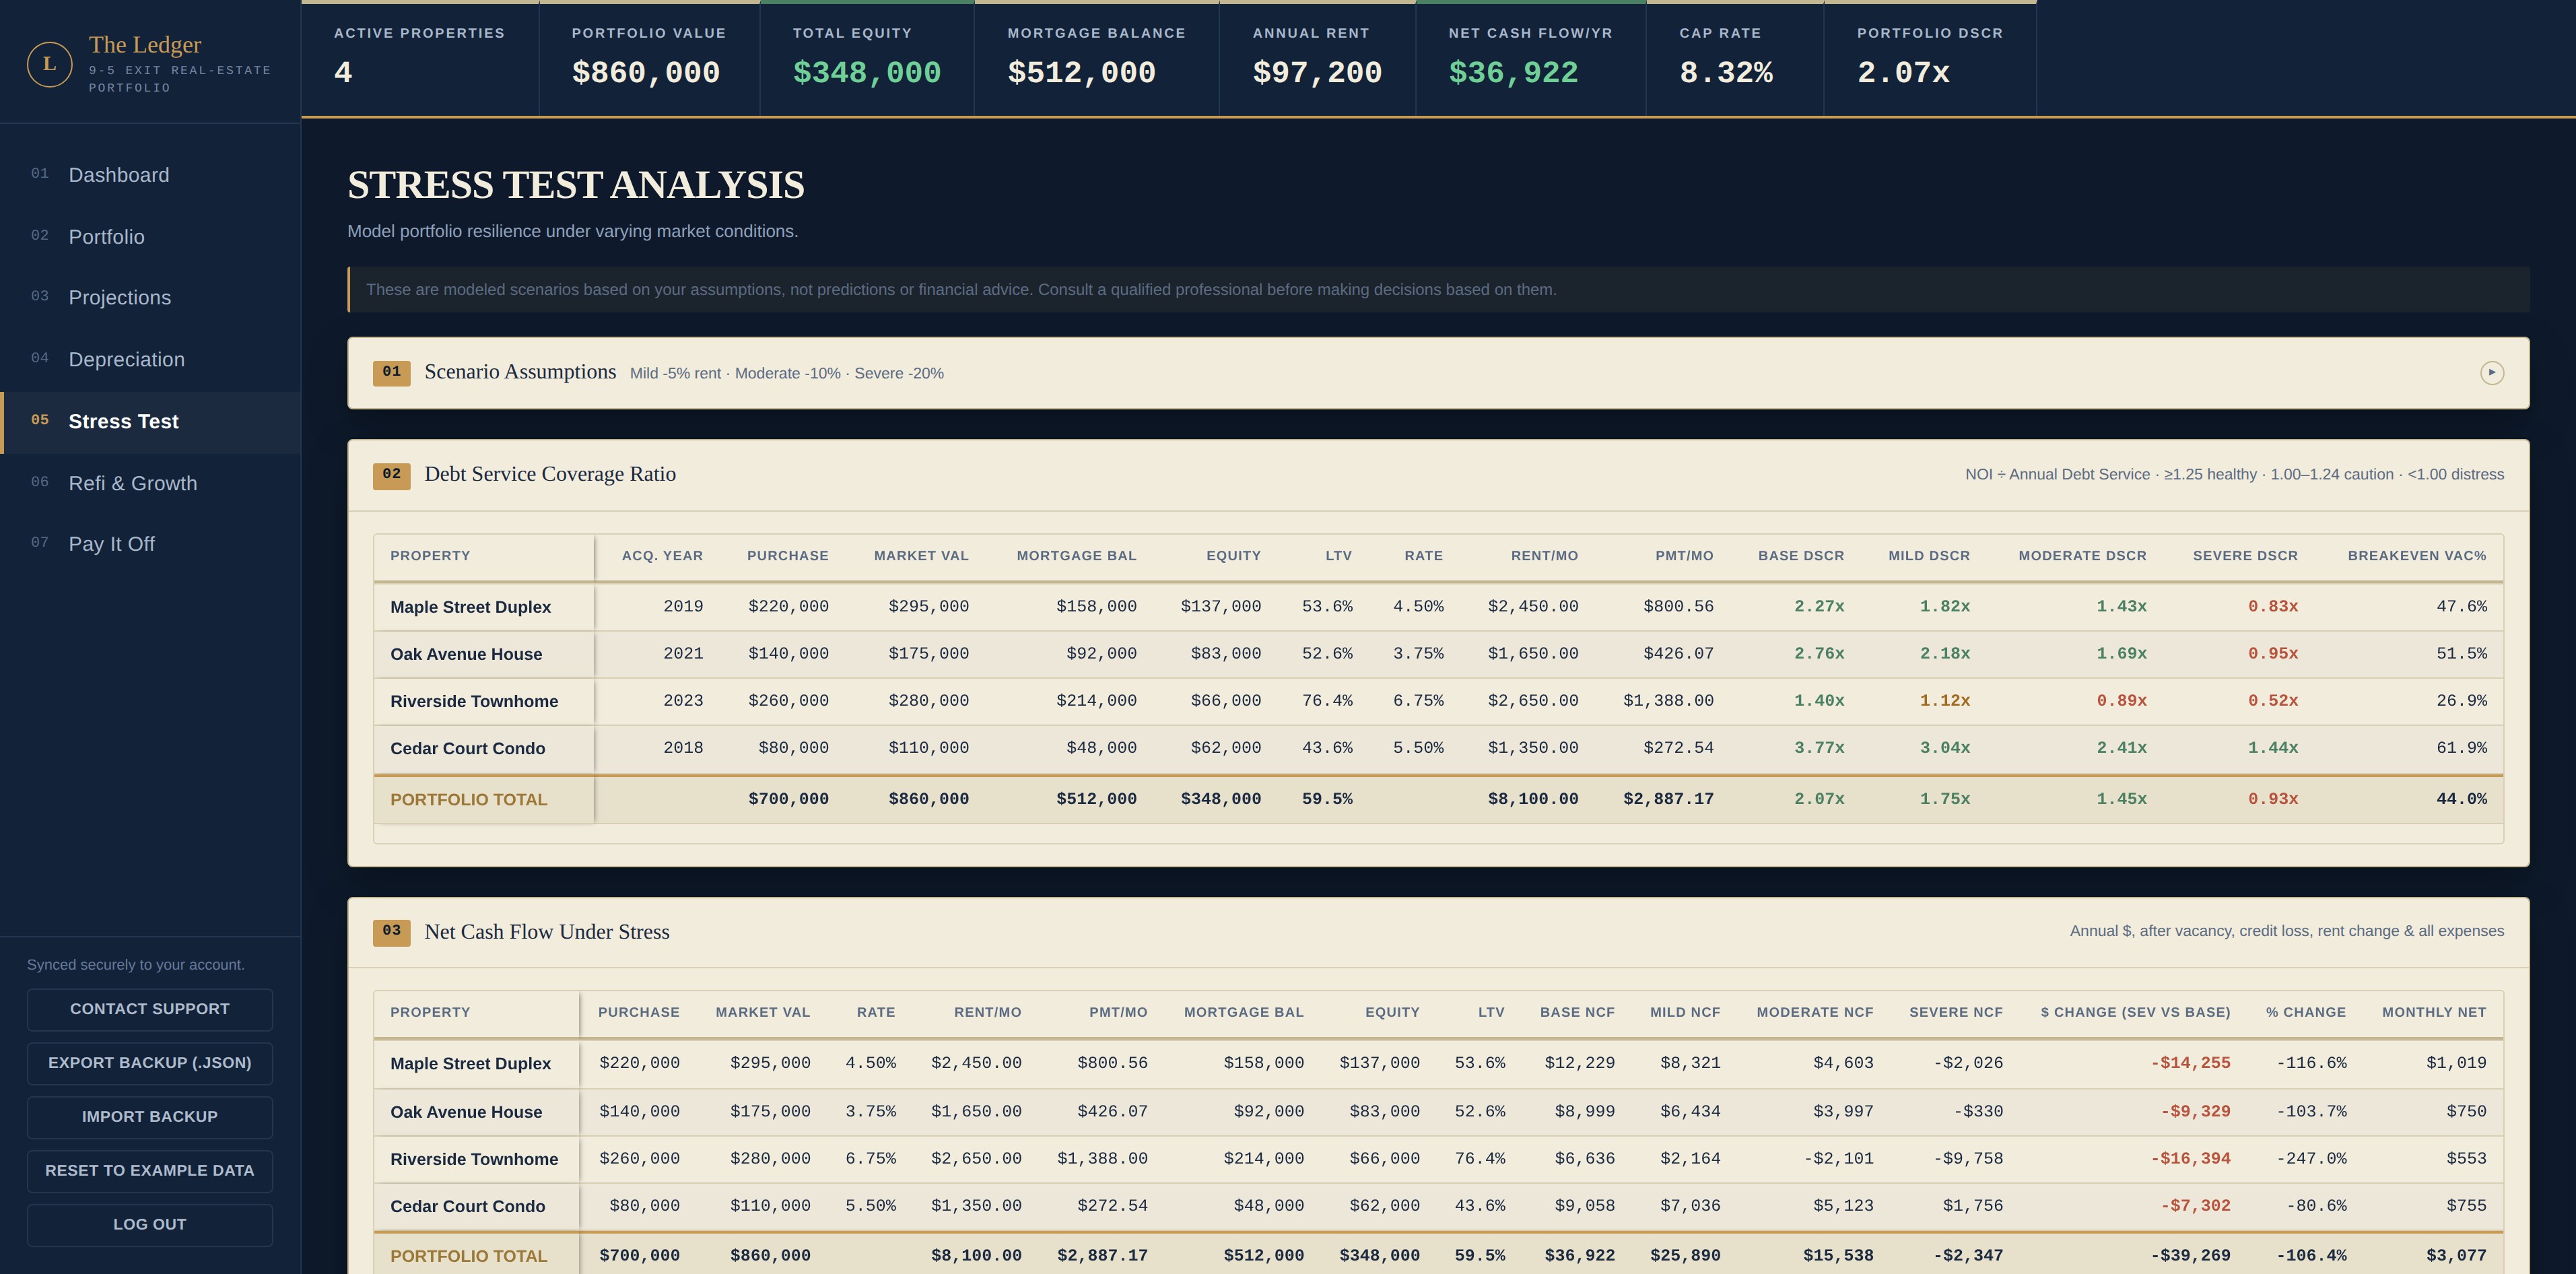This screenshot has height=1274, width=2576.
Task: Click Oak Avenue breakeven vacancy 51.5%
Action: 2461,654
